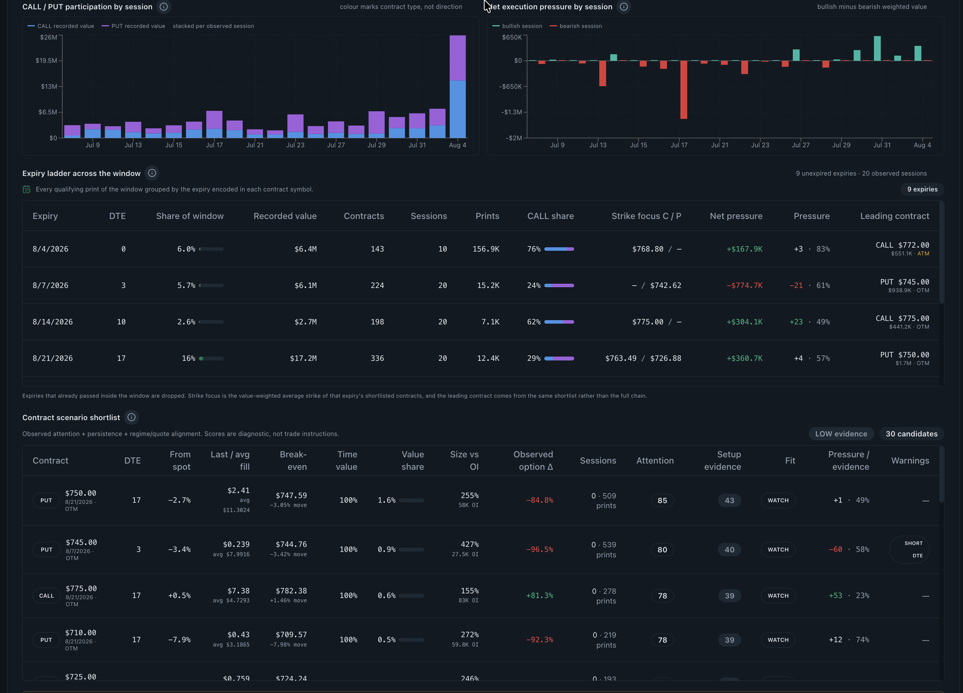Sort shortlist by Observed option Δ header
This screenshot has height=693, width=963.
[x=533, y=460]
